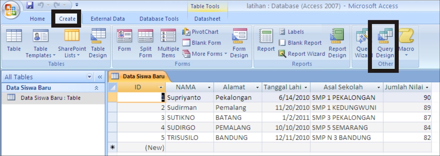The height and width of the screenshot is (156, 440).
Task: Click the SMP 5 SEMARANG cell
Action: click(347, 128)
